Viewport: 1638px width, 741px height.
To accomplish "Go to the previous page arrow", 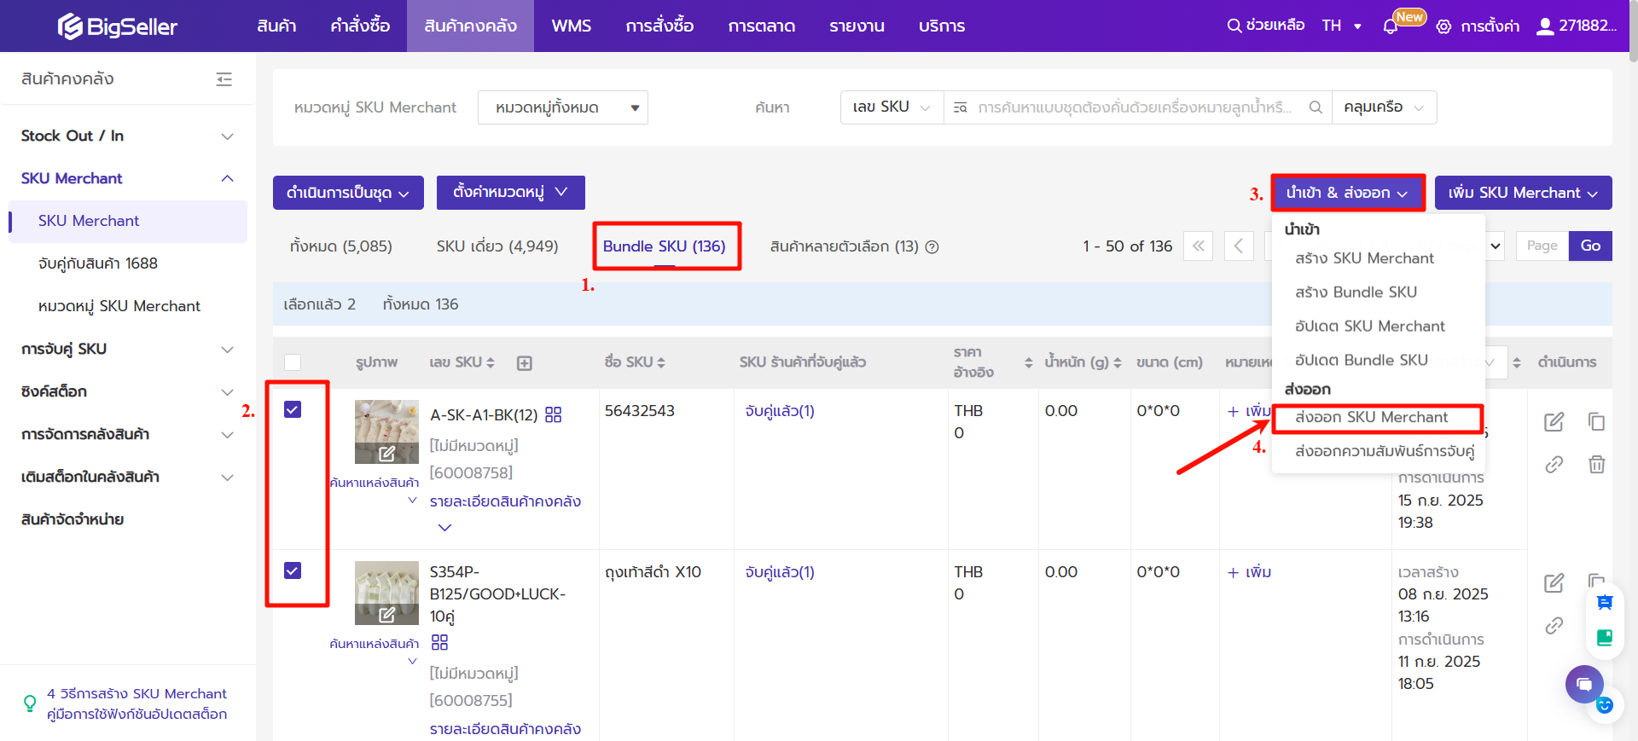I will click(1239, 246).
